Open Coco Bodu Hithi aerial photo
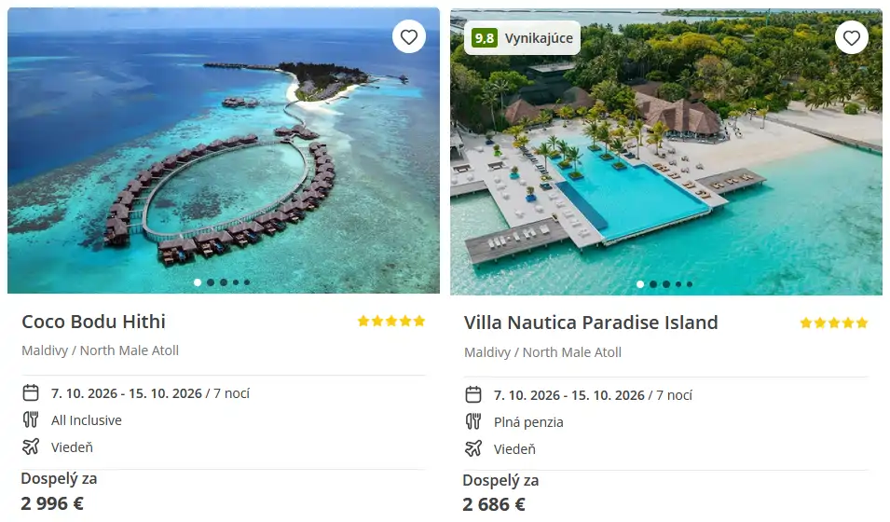Viewport: 890px width, 522px height. [x=224, y=150]
